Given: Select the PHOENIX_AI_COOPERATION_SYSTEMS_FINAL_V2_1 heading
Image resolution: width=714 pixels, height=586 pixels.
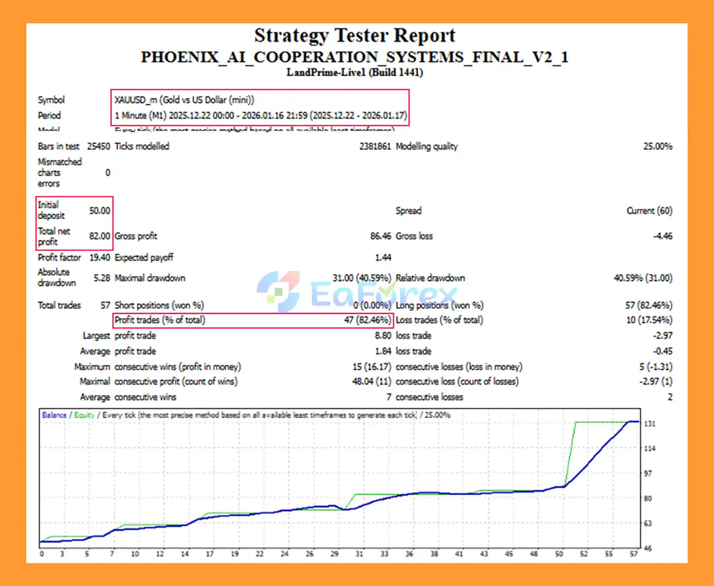Looking at the screenshot, I should coord(355,57).
